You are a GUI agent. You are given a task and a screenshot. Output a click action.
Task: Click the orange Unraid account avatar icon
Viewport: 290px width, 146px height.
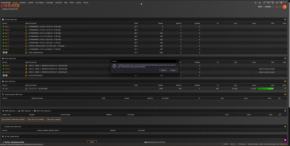coord(284,7)
